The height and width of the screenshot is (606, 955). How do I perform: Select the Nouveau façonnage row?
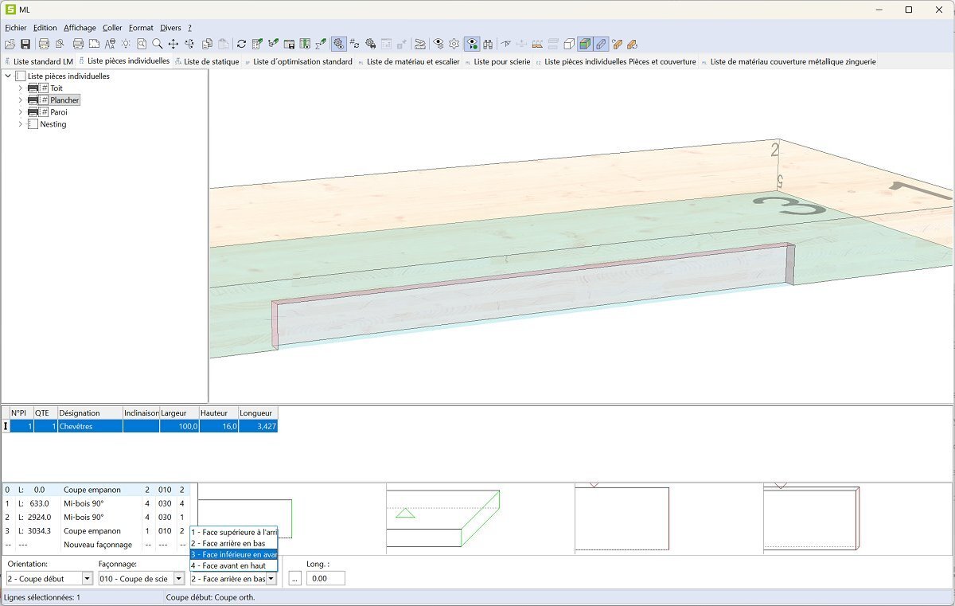98,545
